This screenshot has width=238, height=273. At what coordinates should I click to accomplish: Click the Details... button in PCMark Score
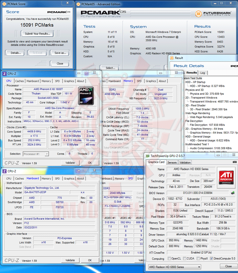pos(16,53)
